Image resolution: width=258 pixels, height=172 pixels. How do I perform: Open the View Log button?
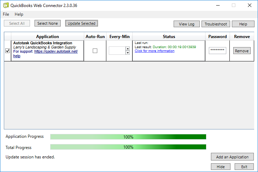[x=187, y=24]
